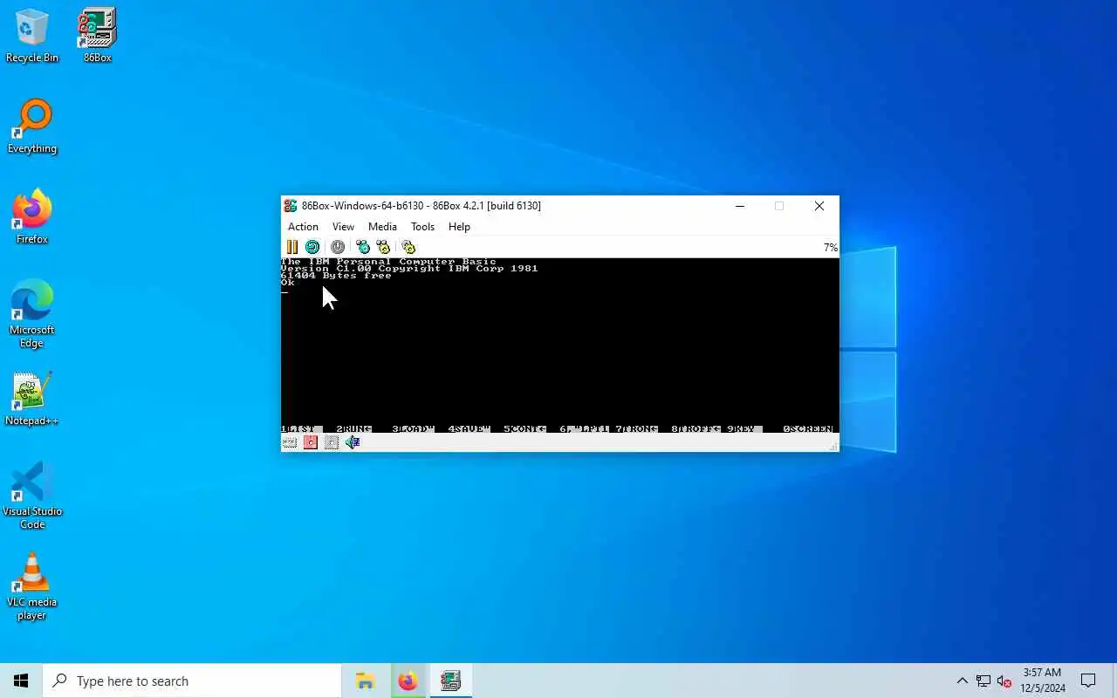
Task: Click the 'Ok' prompt in BASIC screen
Action: [288, 283]
